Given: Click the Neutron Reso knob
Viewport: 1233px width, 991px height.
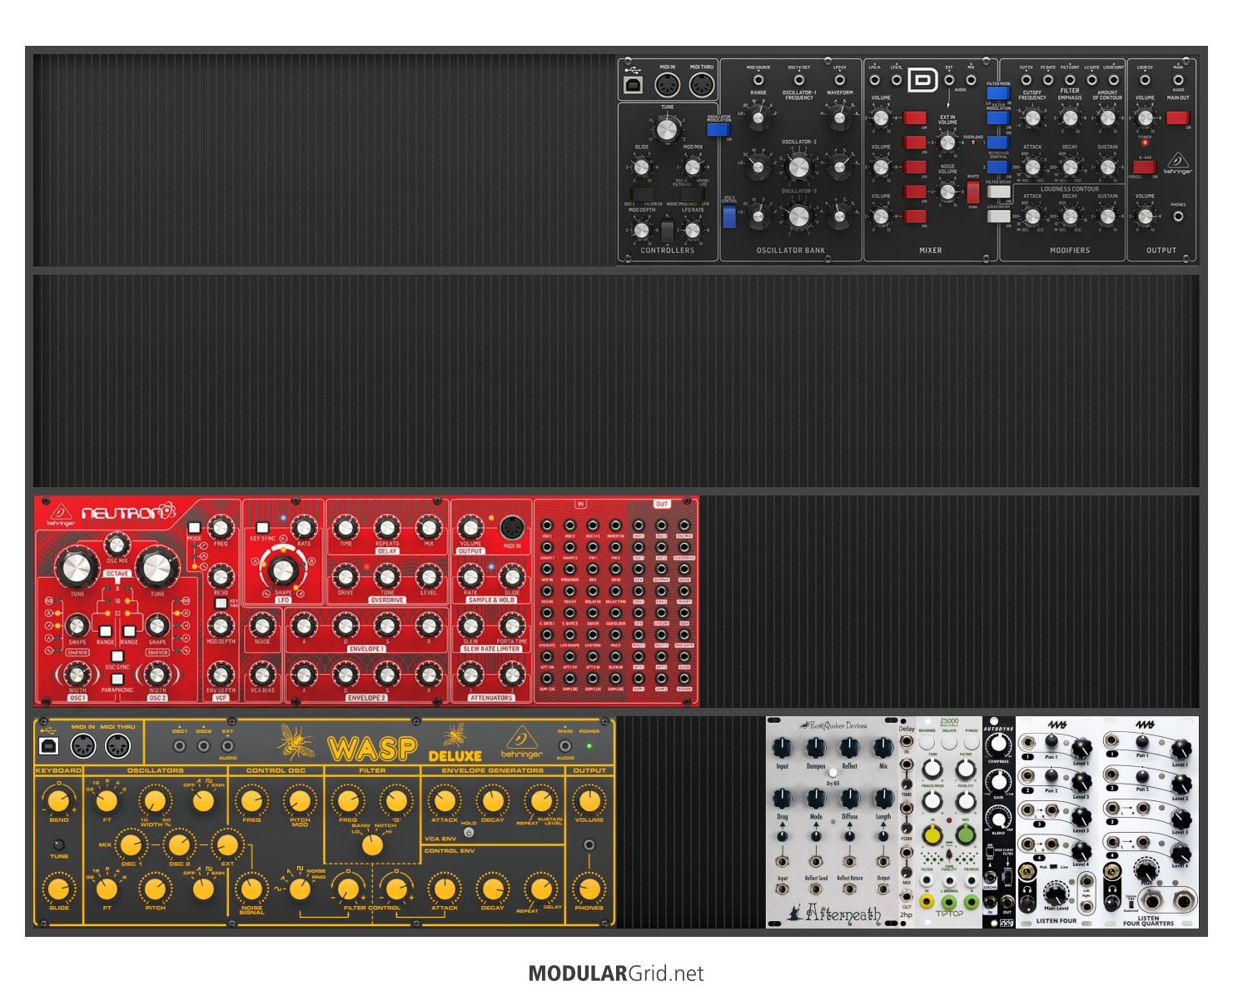Looking at the screenshot, I should tap(221, 575).
